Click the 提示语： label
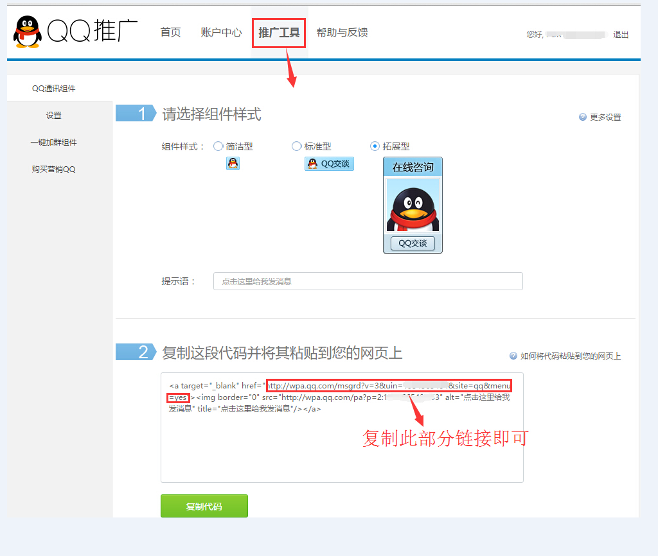Image resolution: width=658 pixels, height=556 pixels. 179,281
